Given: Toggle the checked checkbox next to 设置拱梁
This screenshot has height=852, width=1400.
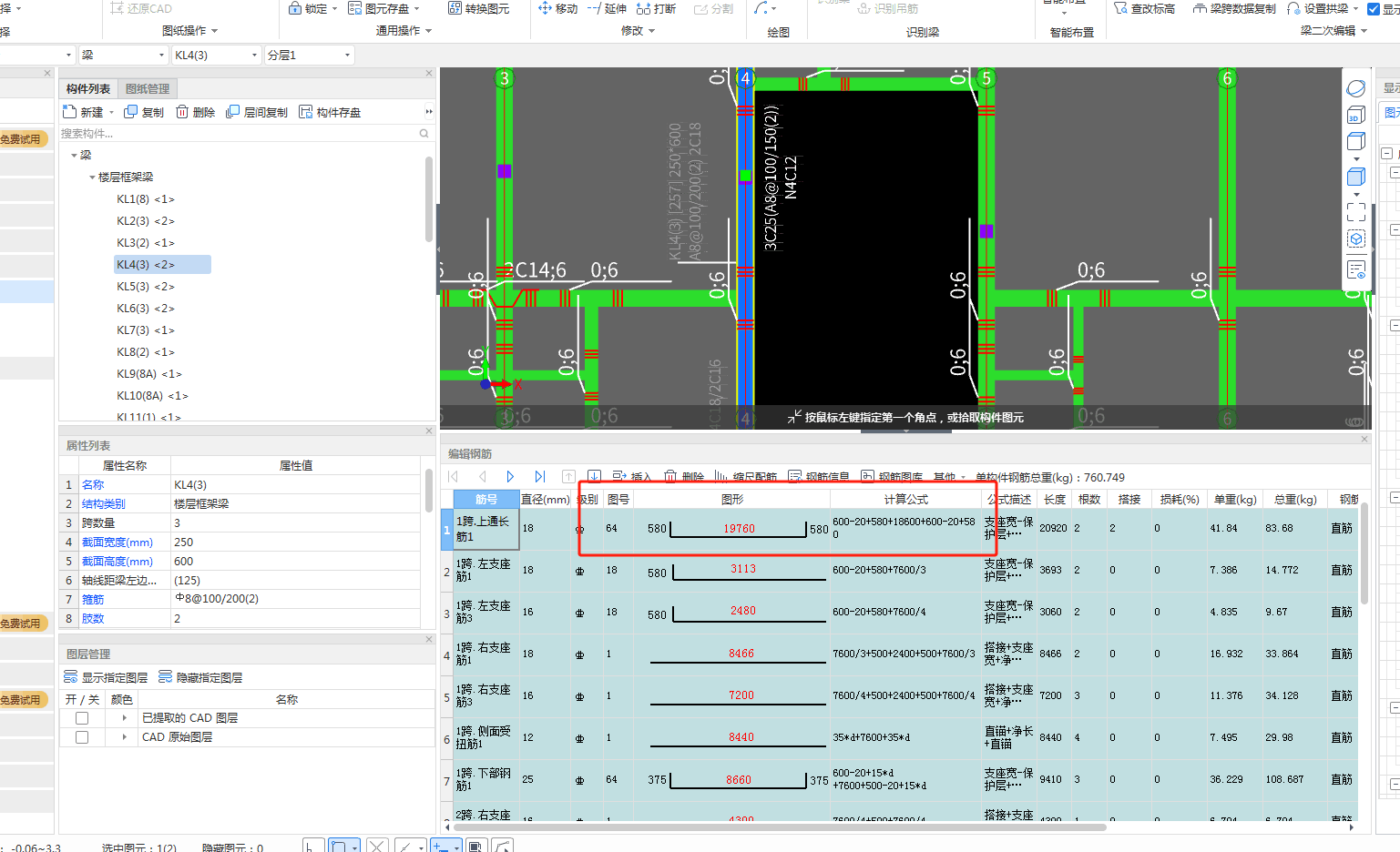Looking at the screenshot, I should [1374, 9].
